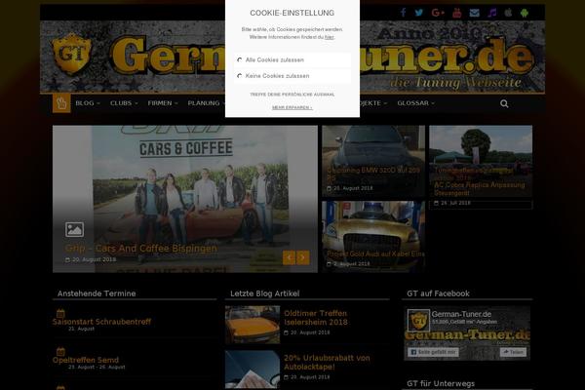
Task: Open the Google Plus social icon
Action: pyautogui.click(x=438, y=13)
